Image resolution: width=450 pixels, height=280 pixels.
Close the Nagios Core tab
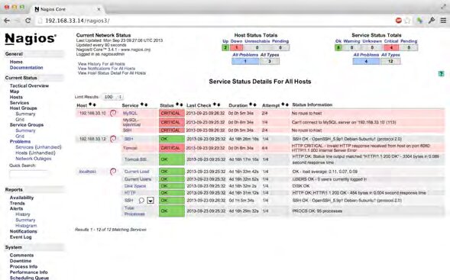tap(99, 9)
